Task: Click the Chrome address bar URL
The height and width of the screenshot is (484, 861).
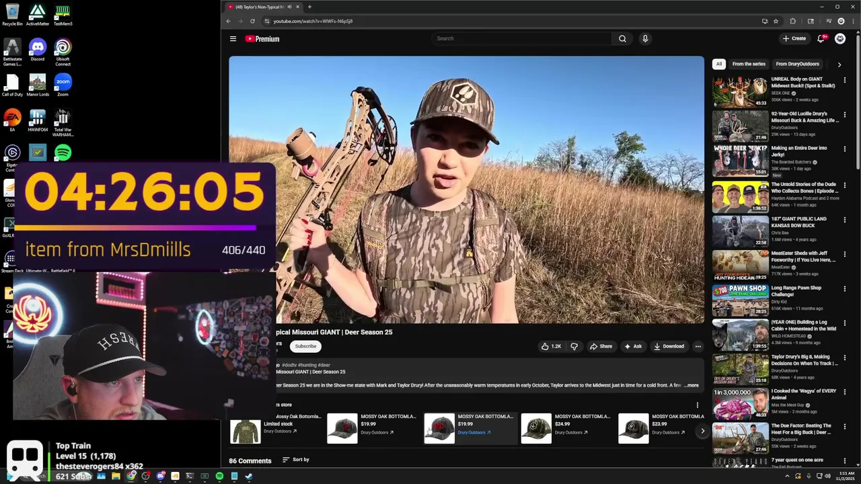Action: (x=313, y=21)
